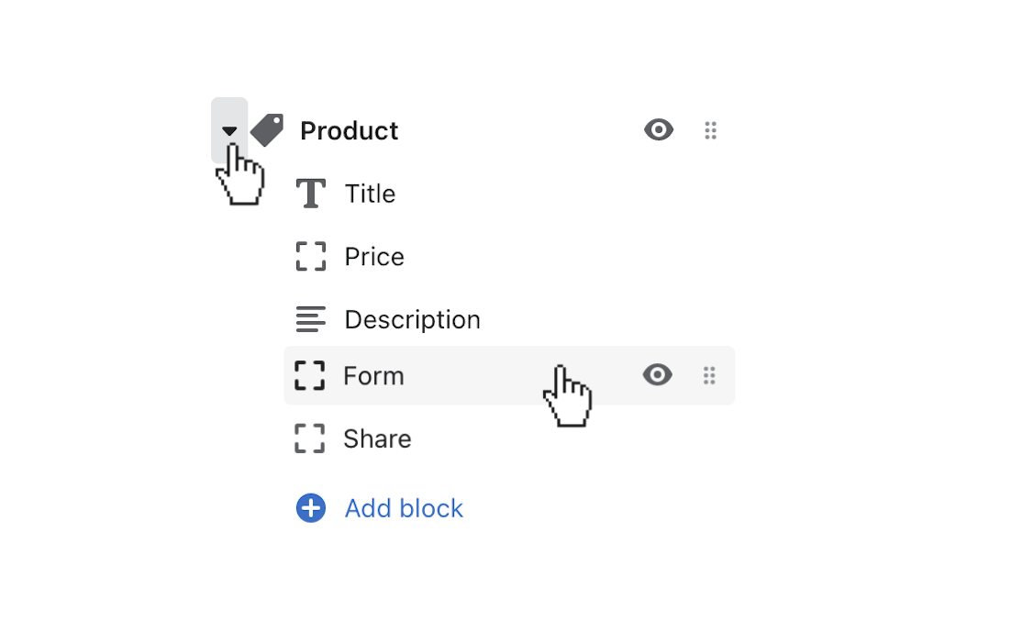Viewport: 1022px width, 633px height.
Task: Click the Product section's drag handle dots
Action: [x=711, y=129]
